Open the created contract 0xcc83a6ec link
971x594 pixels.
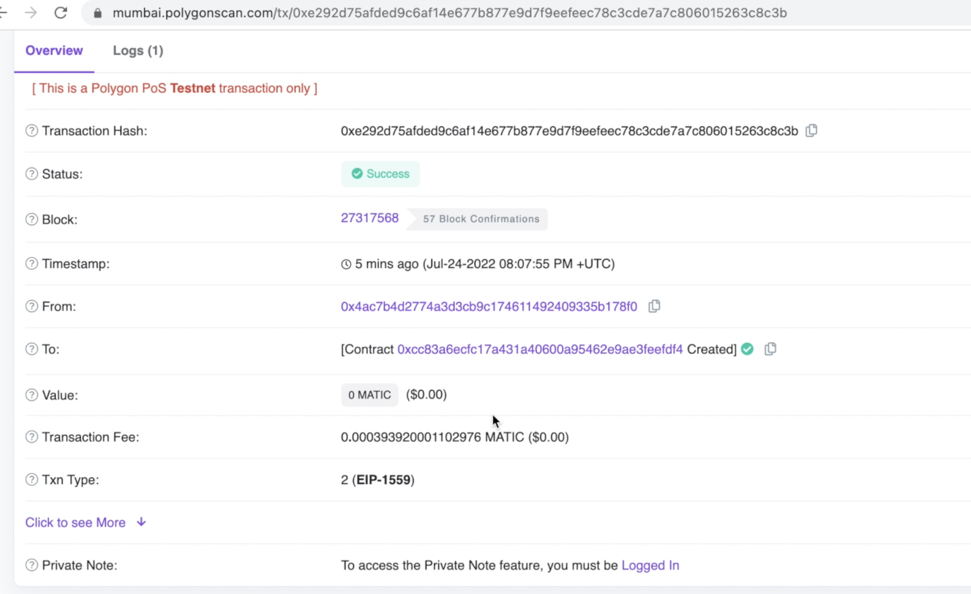540,349
